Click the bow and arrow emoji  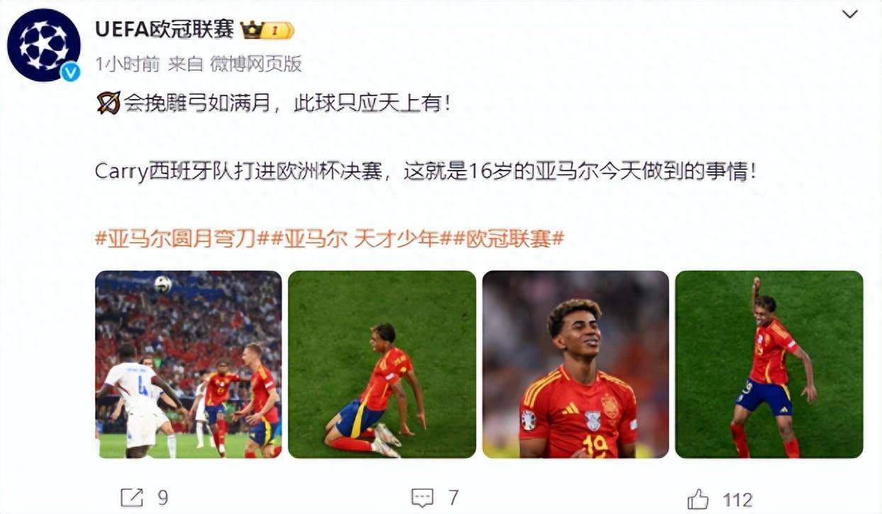coord(108,103)
